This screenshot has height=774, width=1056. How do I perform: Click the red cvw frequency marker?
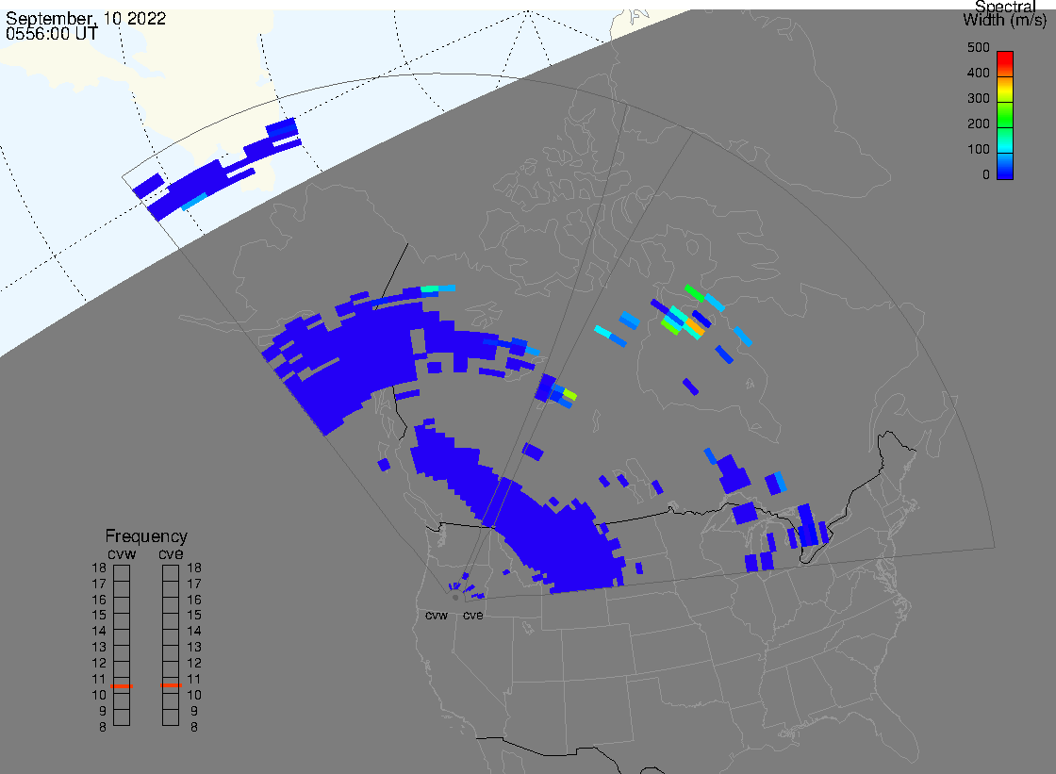coord(122,685)
